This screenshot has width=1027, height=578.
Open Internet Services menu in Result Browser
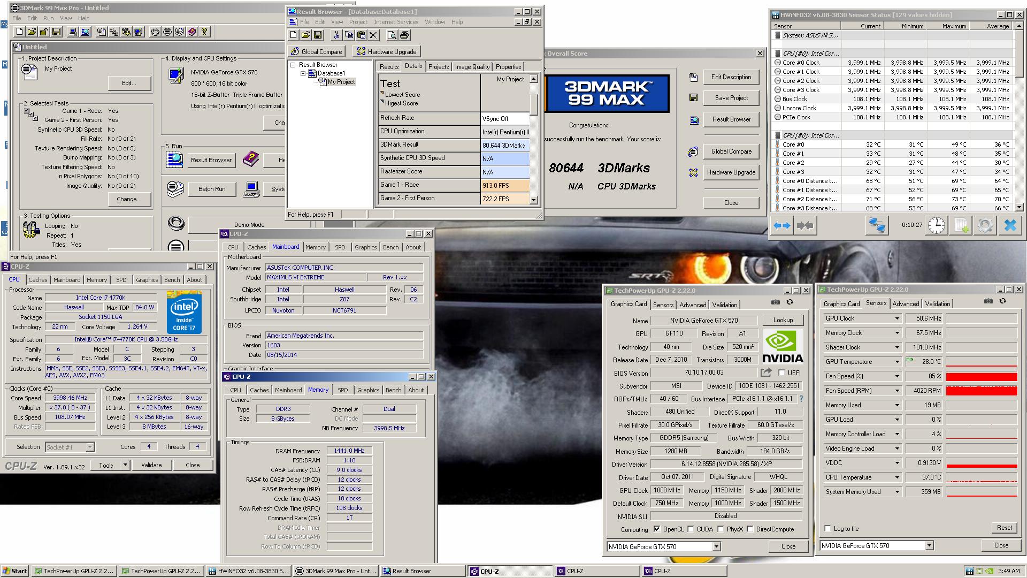396,22
